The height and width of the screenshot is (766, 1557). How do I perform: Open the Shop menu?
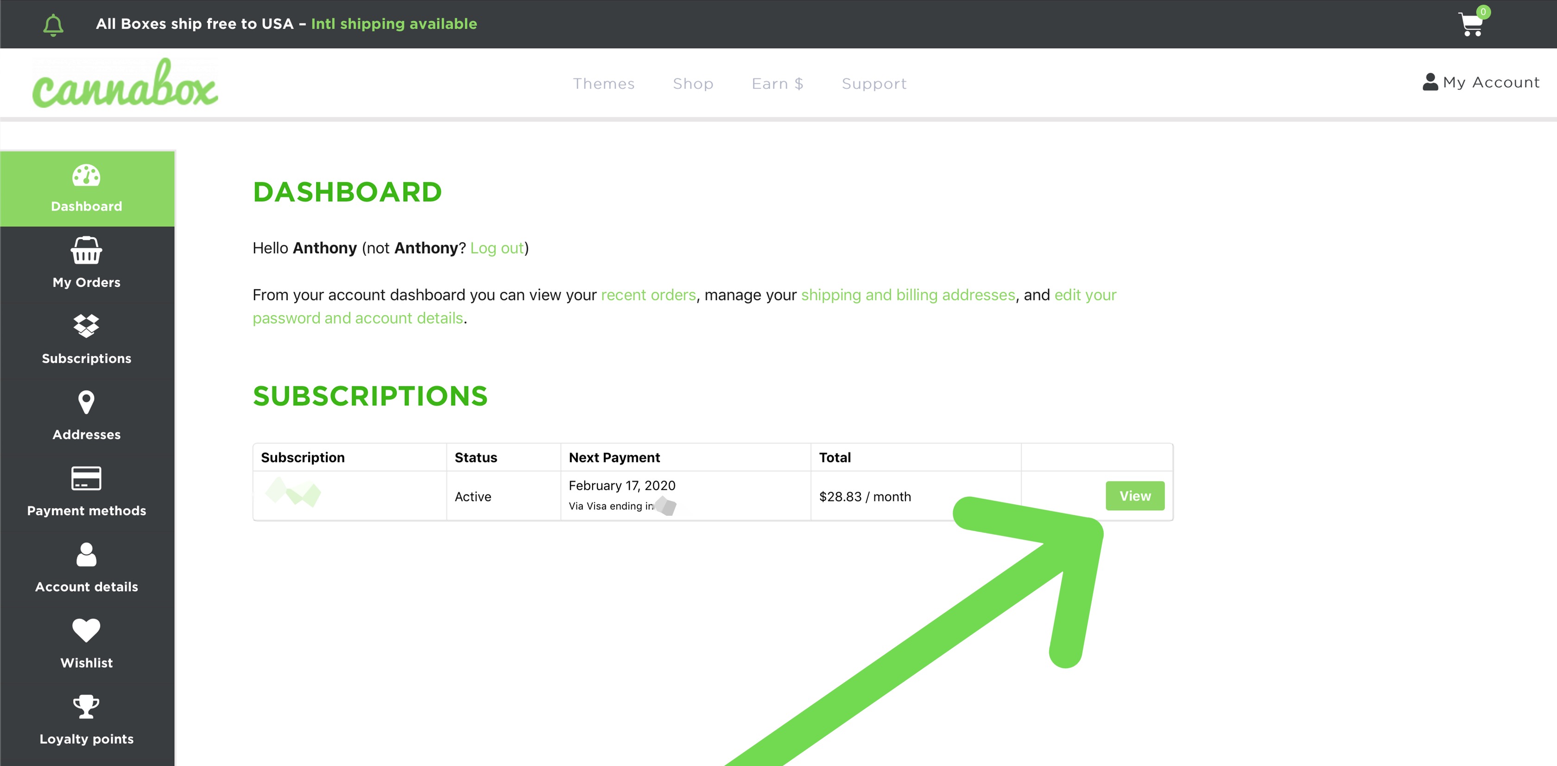tap(693, 83)
